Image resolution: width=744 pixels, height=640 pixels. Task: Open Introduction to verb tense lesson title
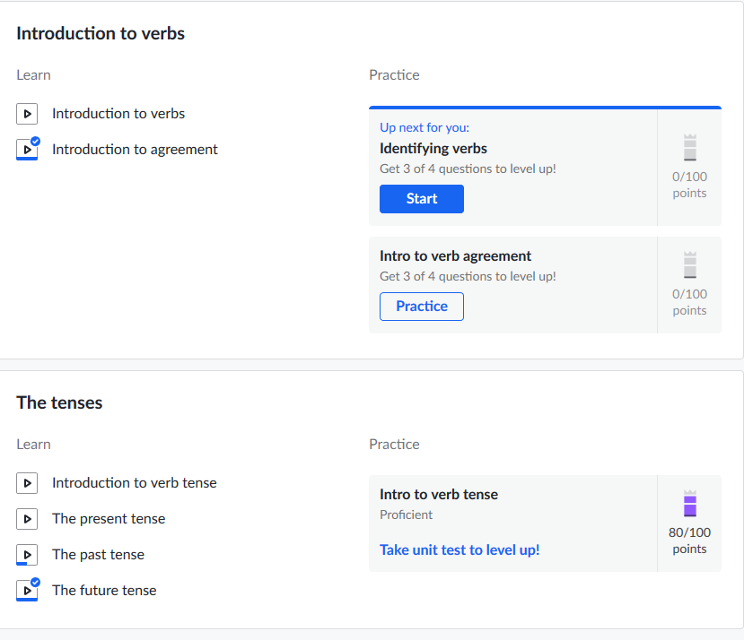[135, 483]
